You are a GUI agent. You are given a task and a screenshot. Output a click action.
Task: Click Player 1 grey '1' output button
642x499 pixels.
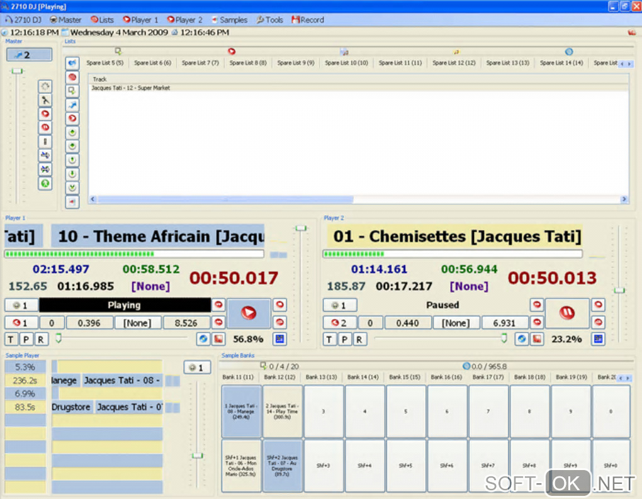(21, 305)
